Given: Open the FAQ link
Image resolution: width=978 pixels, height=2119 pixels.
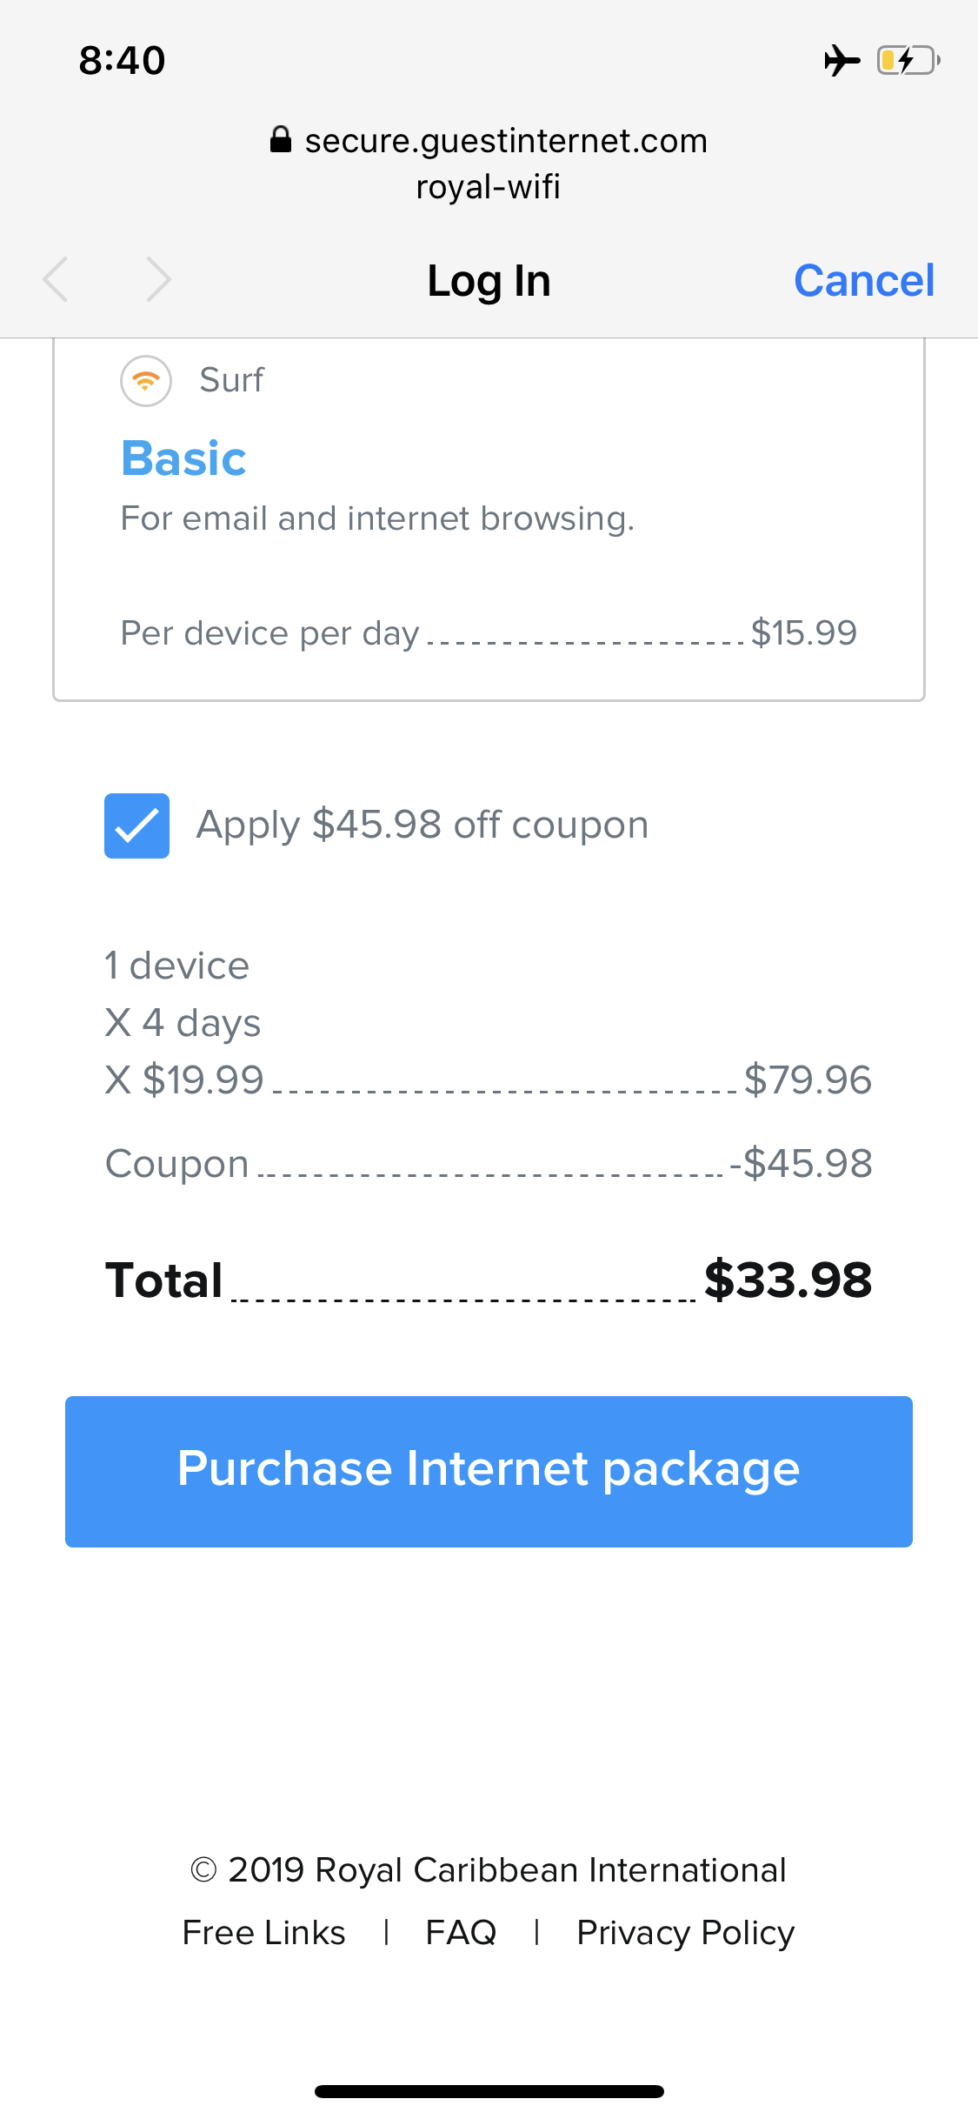Looking at the screenshot, I should (461, 1933).
